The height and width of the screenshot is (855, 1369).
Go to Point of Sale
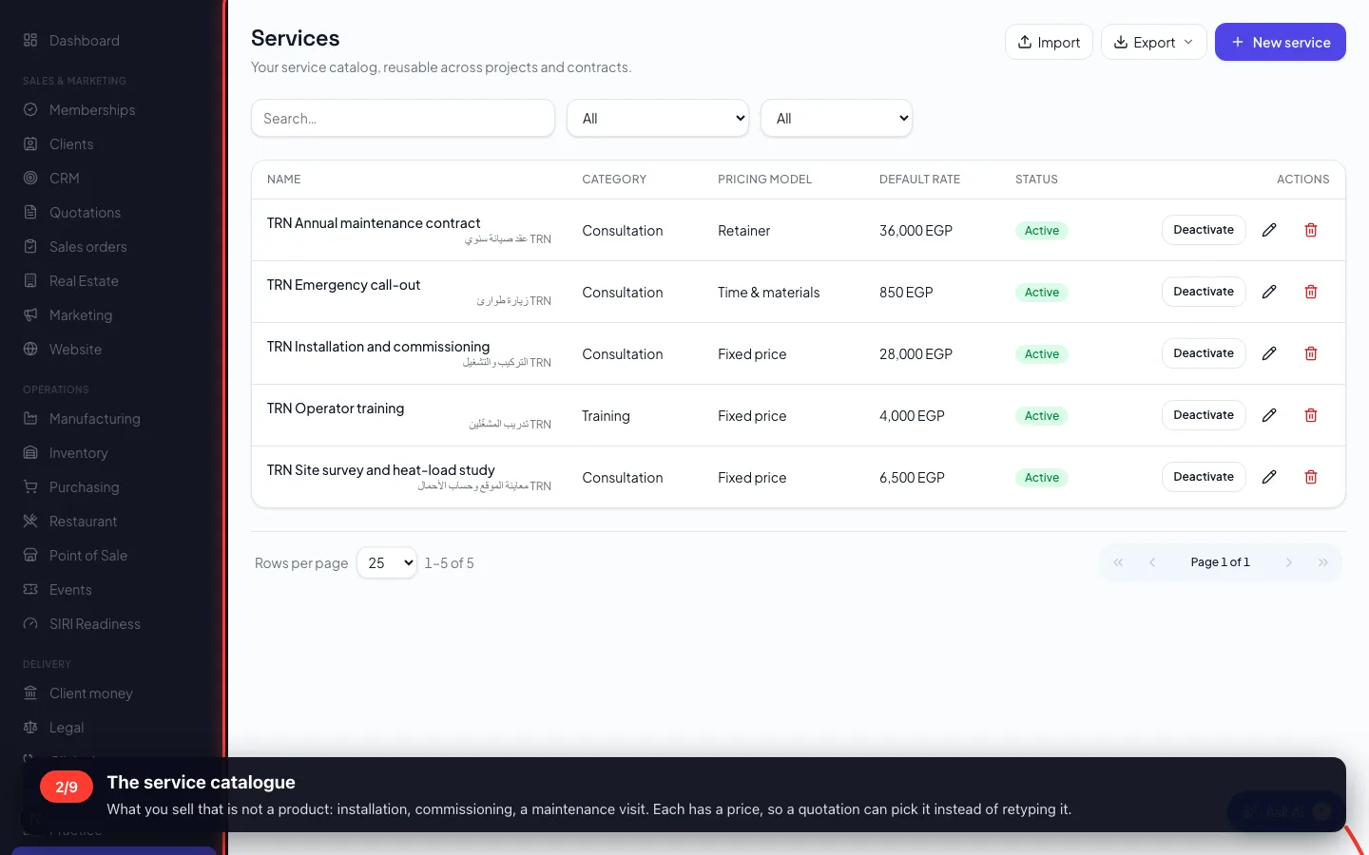[87, 556]
